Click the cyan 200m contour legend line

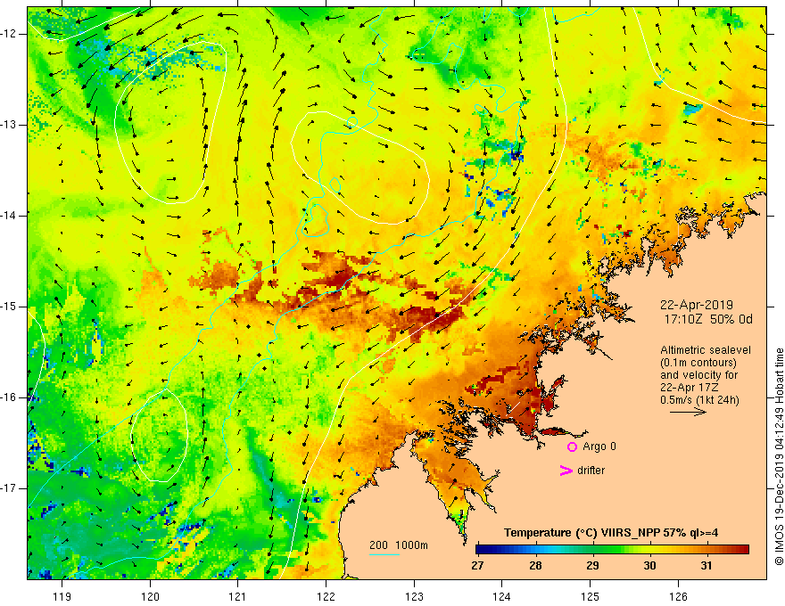pyautogui.click(x=384, y=554)
